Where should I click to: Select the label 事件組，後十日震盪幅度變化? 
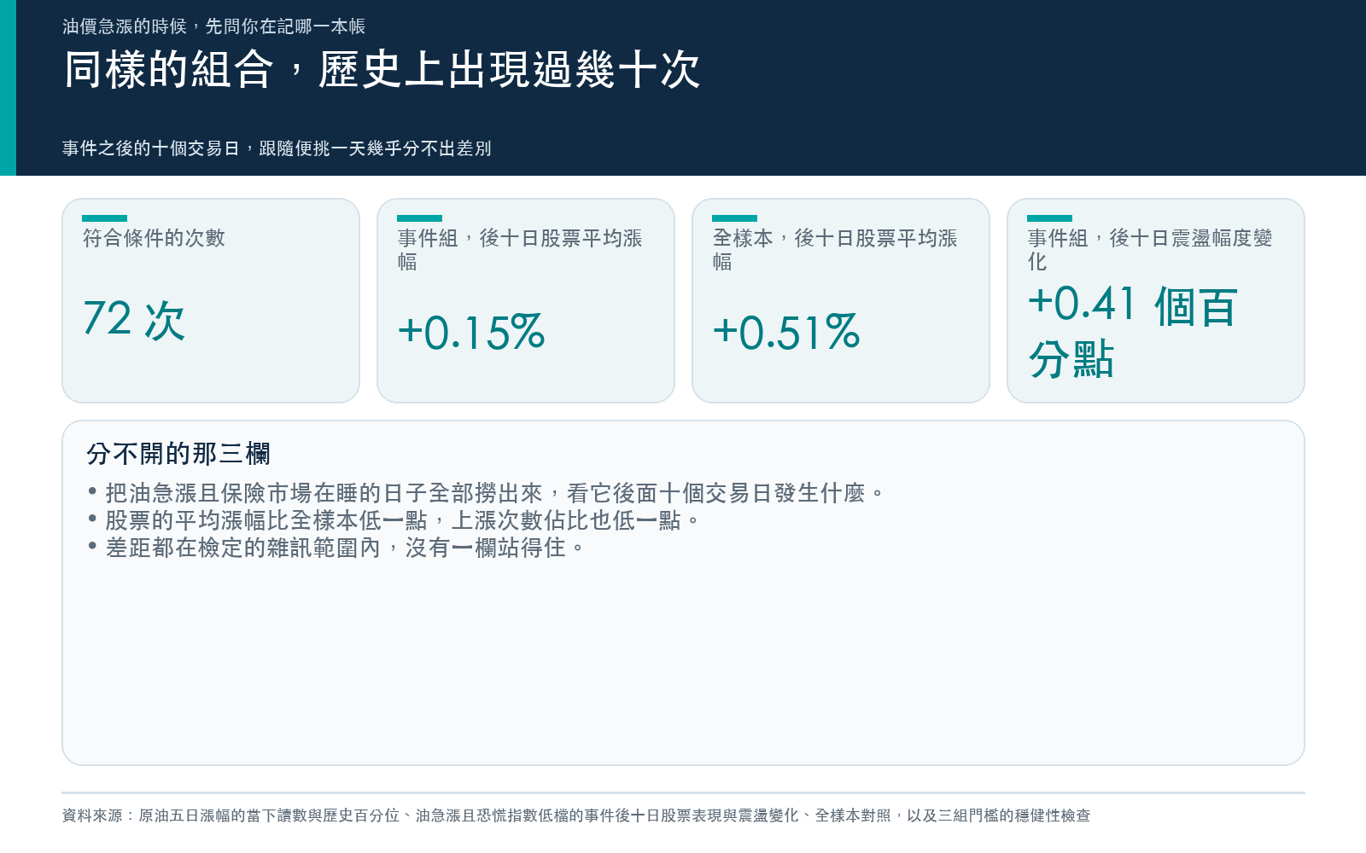pyautogui.click(x=1150, y=250)
